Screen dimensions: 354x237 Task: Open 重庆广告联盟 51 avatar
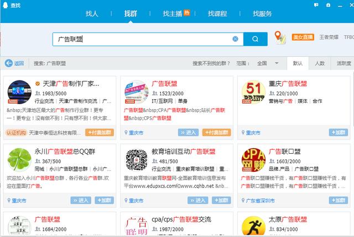pos(253,92)
